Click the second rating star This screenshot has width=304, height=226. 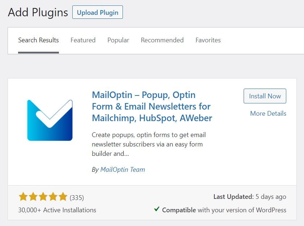pos(33,196)
